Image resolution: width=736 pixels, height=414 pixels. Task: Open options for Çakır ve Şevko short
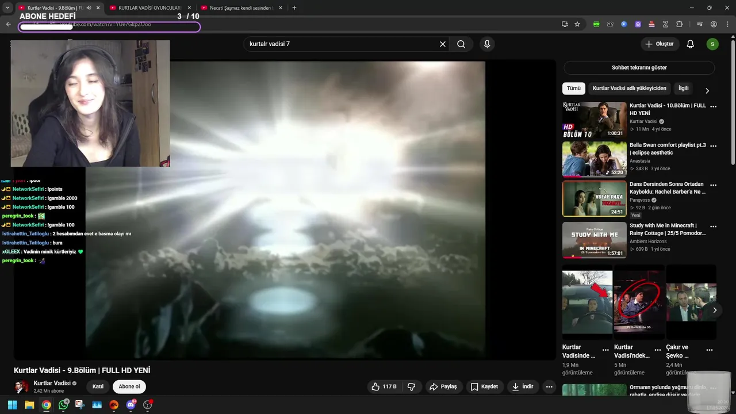[710, 350]
